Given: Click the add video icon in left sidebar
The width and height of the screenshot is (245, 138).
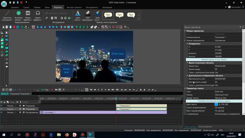Looking at the screenshot, I should point(2,47).
